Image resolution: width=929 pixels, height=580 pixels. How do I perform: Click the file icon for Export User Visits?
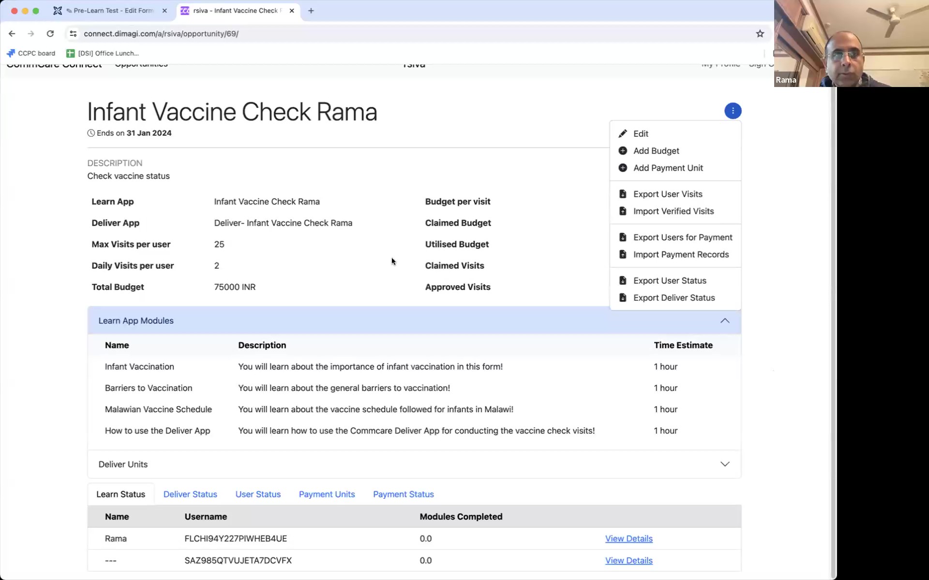(623, 194)
